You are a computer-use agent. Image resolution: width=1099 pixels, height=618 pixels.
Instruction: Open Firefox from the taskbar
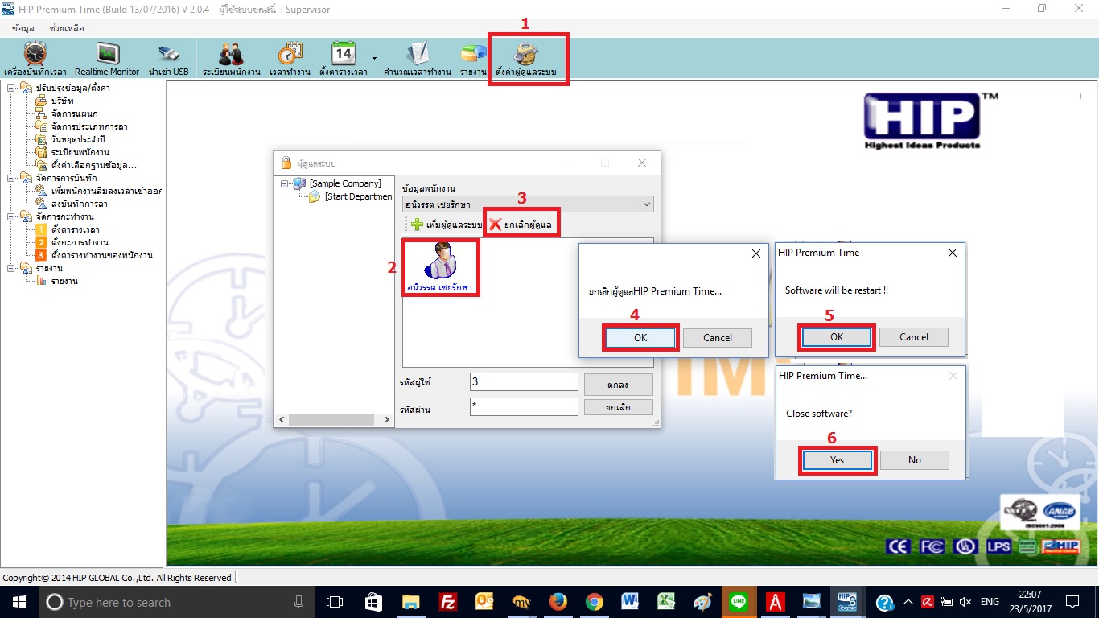click(x=558, y=602)
